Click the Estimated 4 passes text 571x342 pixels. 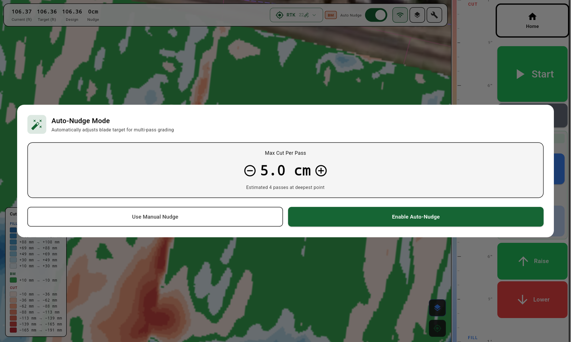click(285, 187)
